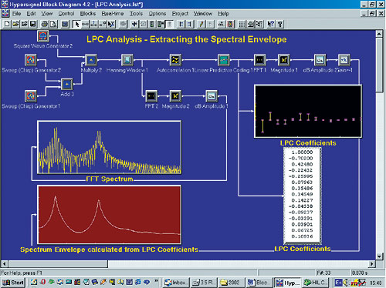Open the Blocks menu

coord(88,14)
